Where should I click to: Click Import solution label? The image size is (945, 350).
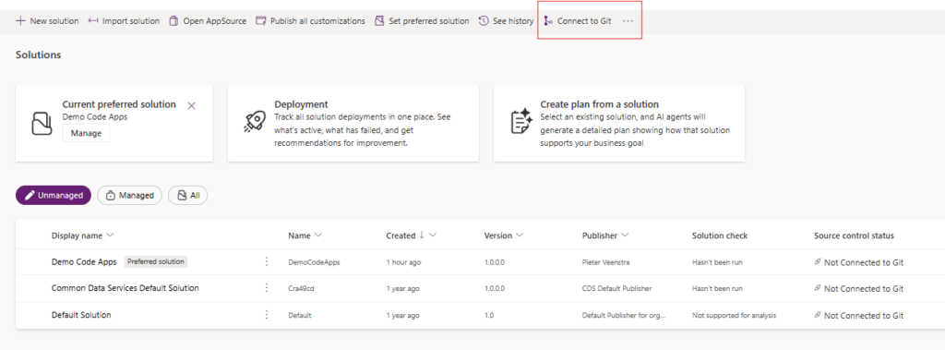point(131,21)
